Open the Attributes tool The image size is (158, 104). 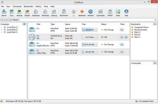pyautogui.click(x=45, y=13)
